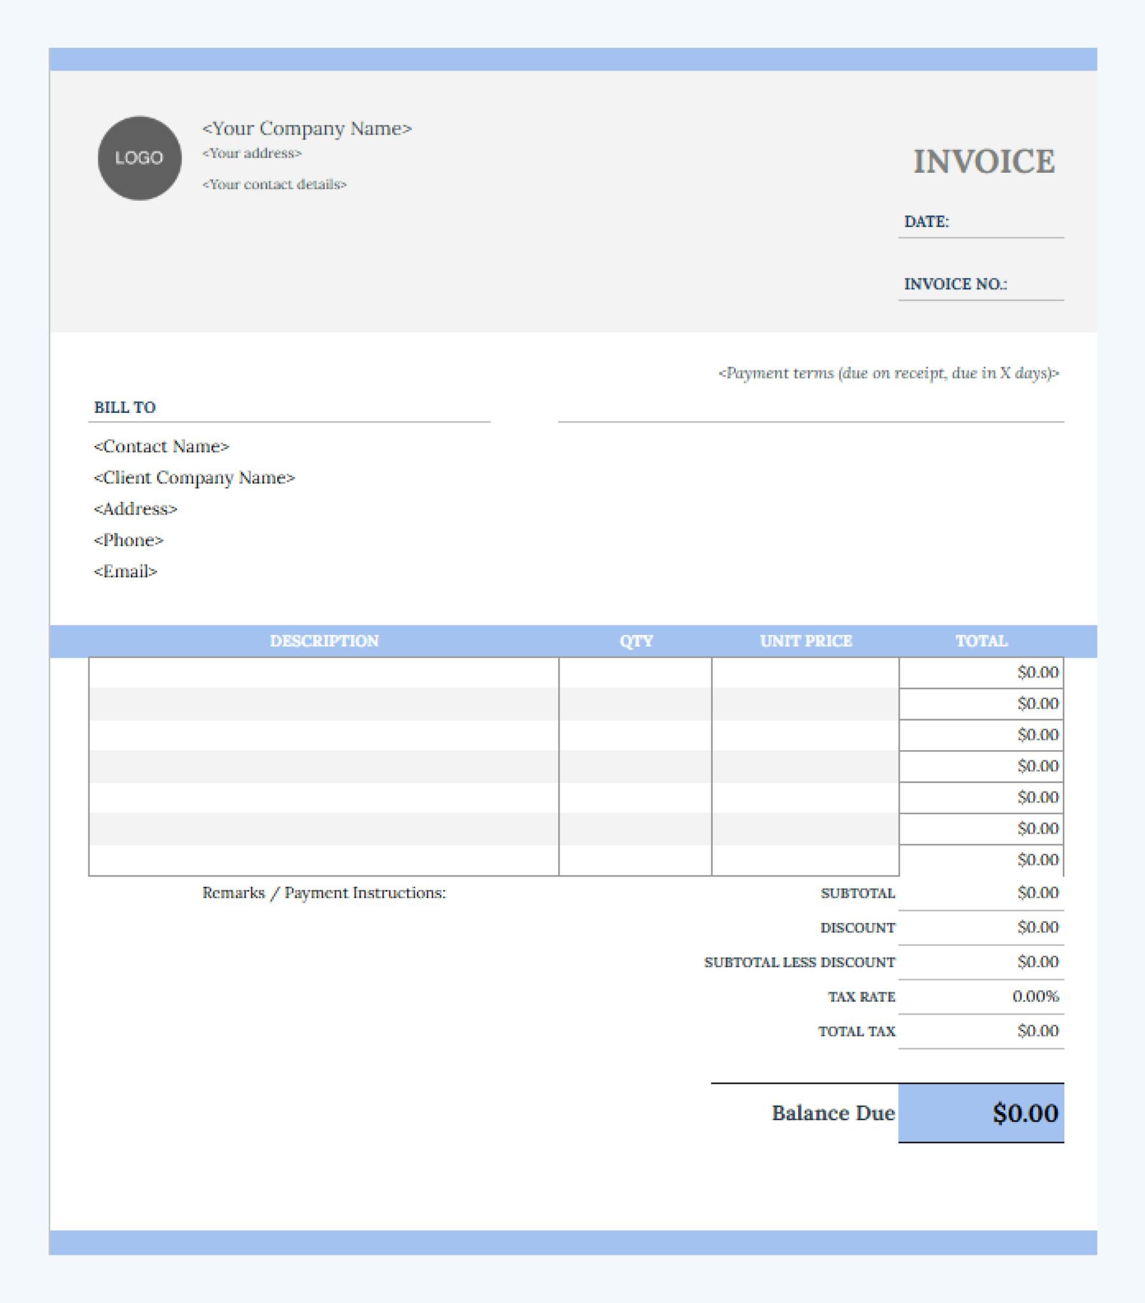The width and height of the screenshot is (1145, 1303).
Task: Select the <Email> placeholder
Action: [x=125, y=571]
